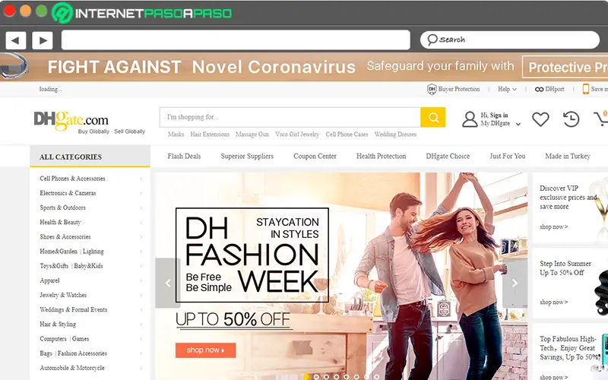Open the wishlist heart icon

540,119
